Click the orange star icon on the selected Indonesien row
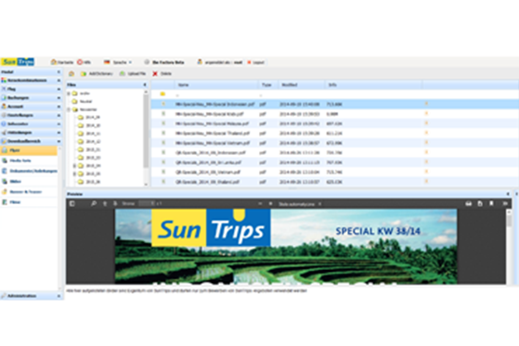The height and width of the screenshot is (346, 519). [x=426, y=104]
